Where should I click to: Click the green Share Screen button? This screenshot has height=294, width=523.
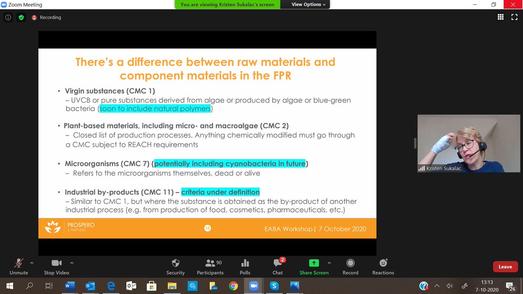pyautogui.click(x=314, y=267)
